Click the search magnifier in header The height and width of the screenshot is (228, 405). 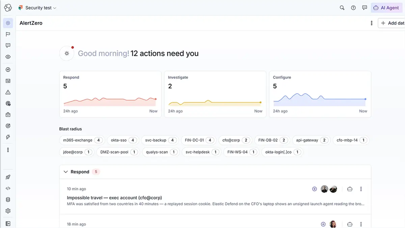pyautogui.click(x=342, y=8)
